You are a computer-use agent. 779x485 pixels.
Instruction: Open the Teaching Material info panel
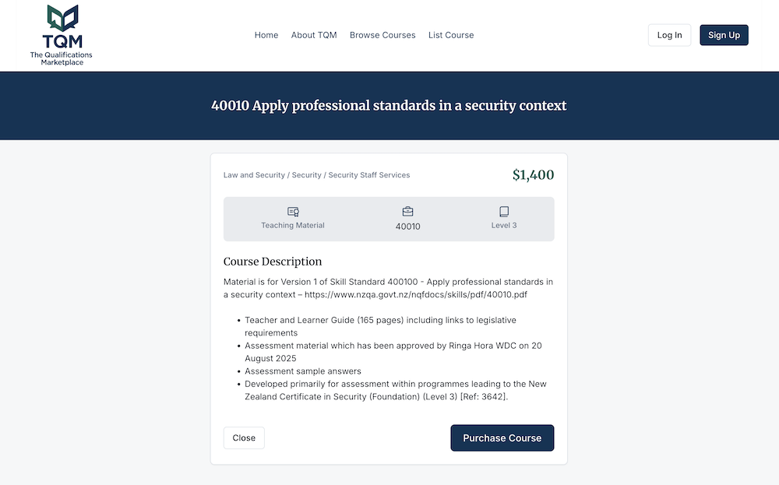click(x=293, y=218)
